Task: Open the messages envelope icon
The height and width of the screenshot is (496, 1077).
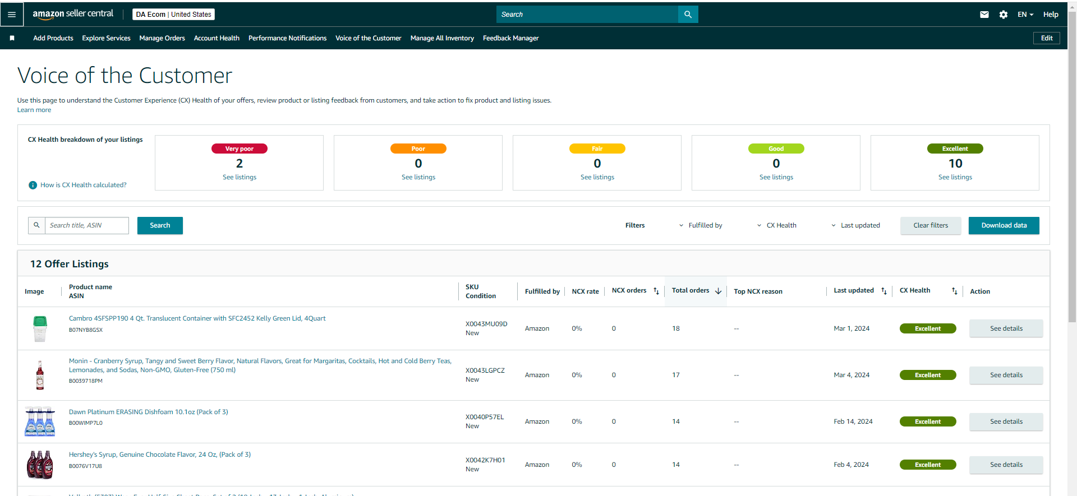Action: pyautogui.click(x=984, y=15)
